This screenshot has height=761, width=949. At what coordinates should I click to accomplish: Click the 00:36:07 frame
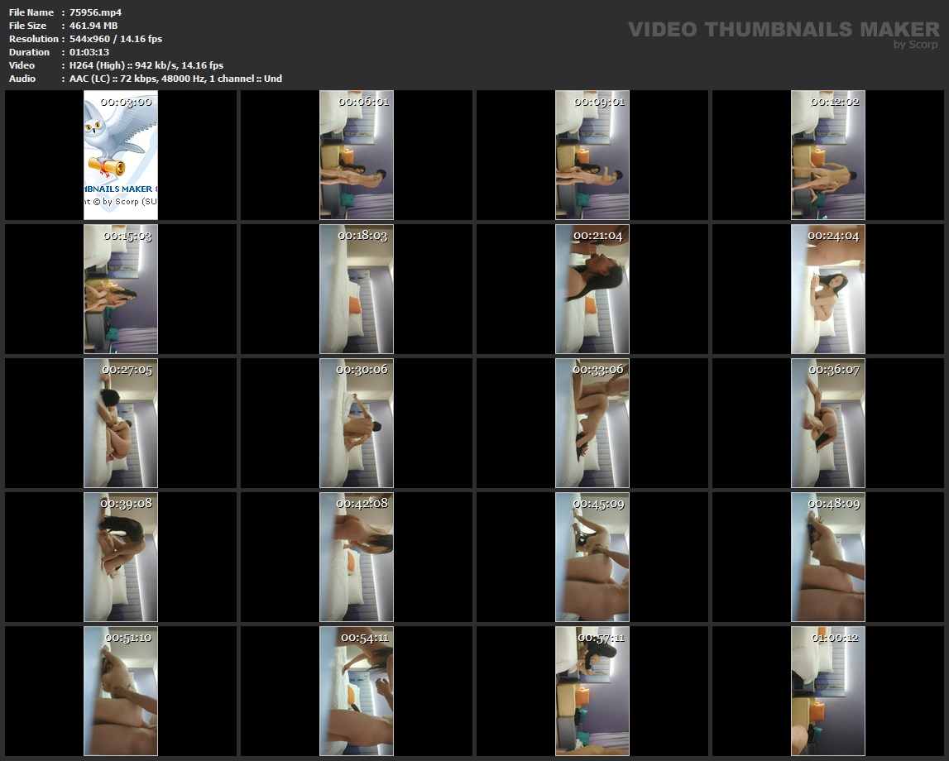pos(827,423)
